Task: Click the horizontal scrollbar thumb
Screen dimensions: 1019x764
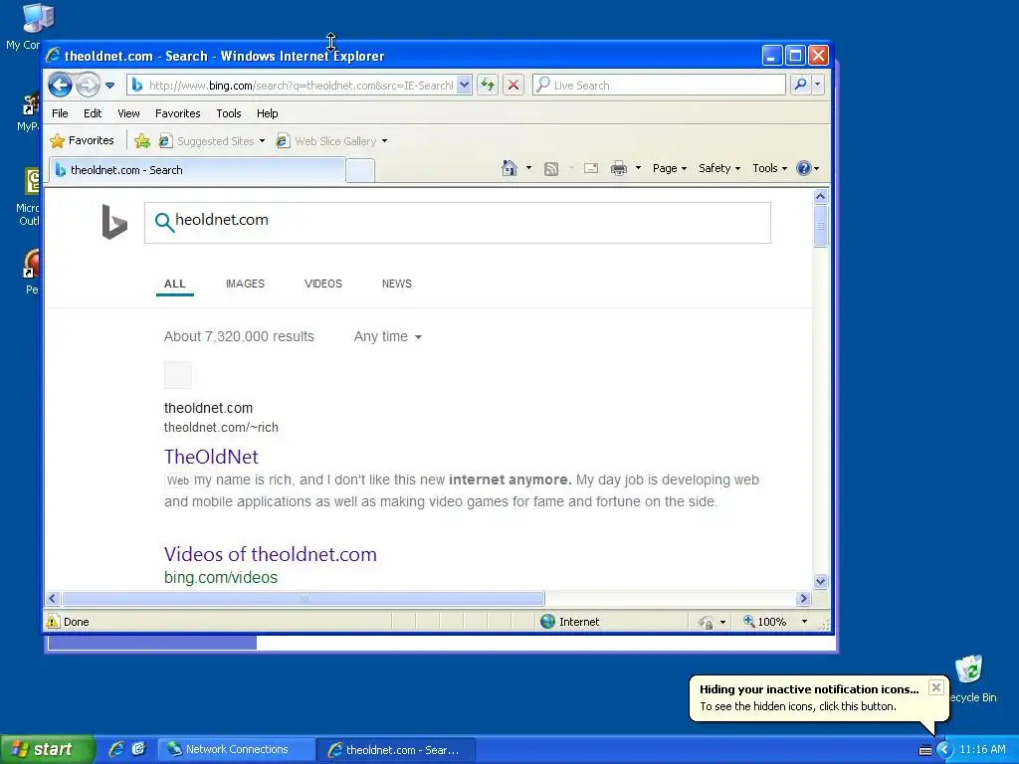Action: pos(303,598)
